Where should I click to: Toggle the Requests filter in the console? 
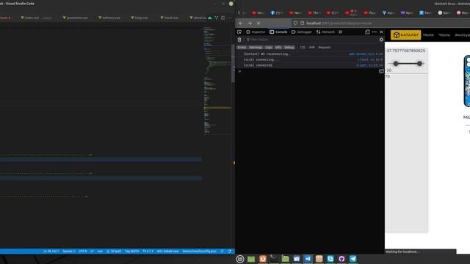pos(325,47)
